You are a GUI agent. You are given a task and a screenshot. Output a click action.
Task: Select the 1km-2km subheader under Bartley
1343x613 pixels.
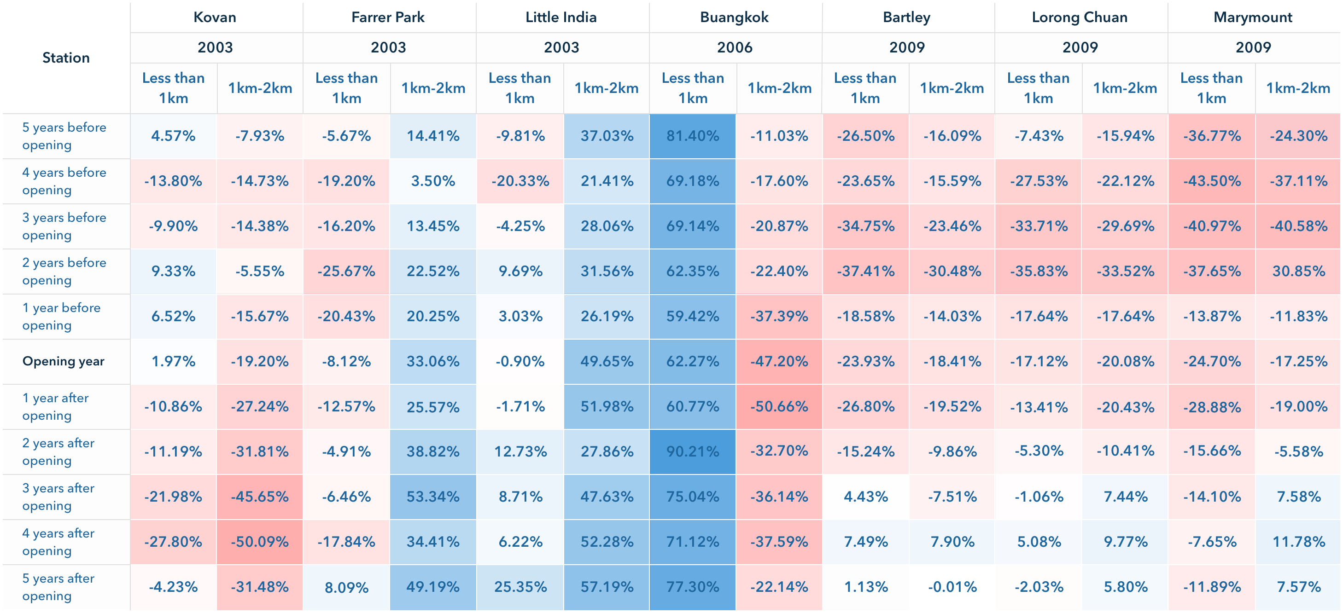[952, 88]
